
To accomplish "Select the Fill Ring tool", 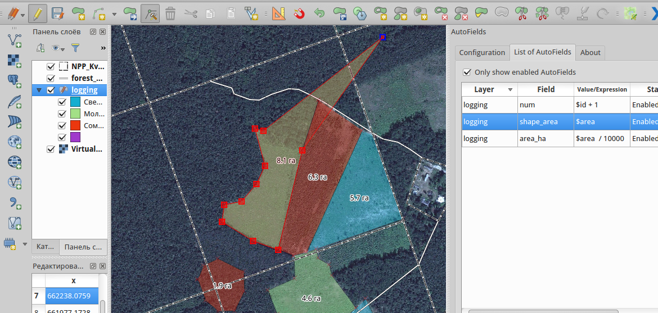I will [421, 13].
